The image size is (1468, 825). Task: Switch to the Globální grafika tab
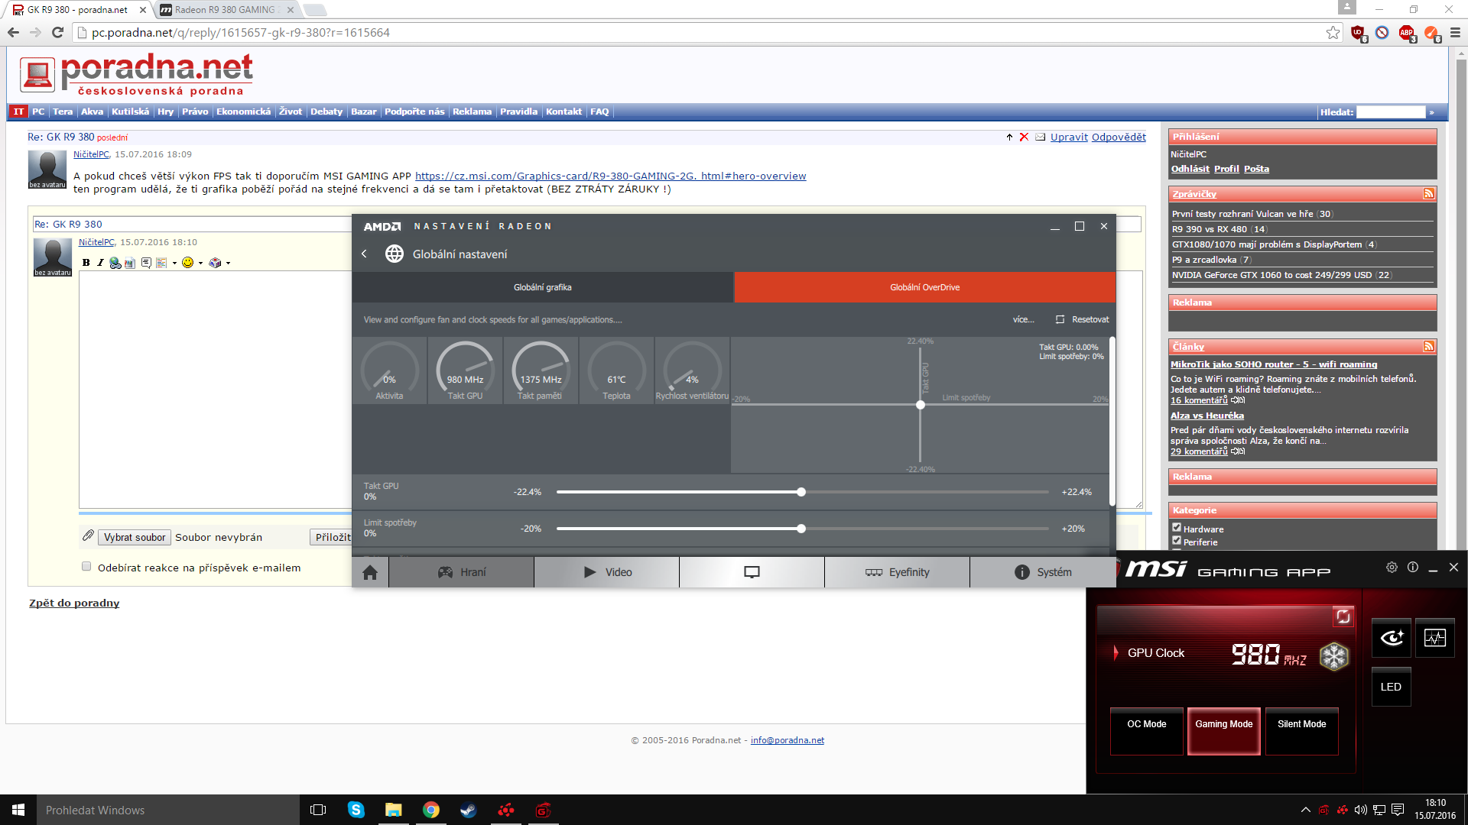tap(542, 287)
